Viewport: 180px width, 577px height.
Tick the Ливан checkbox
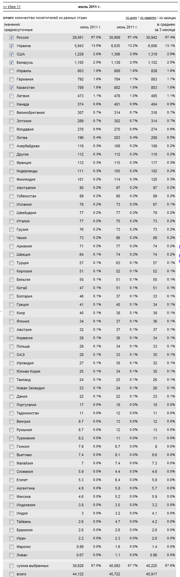[x=12, y=555]
